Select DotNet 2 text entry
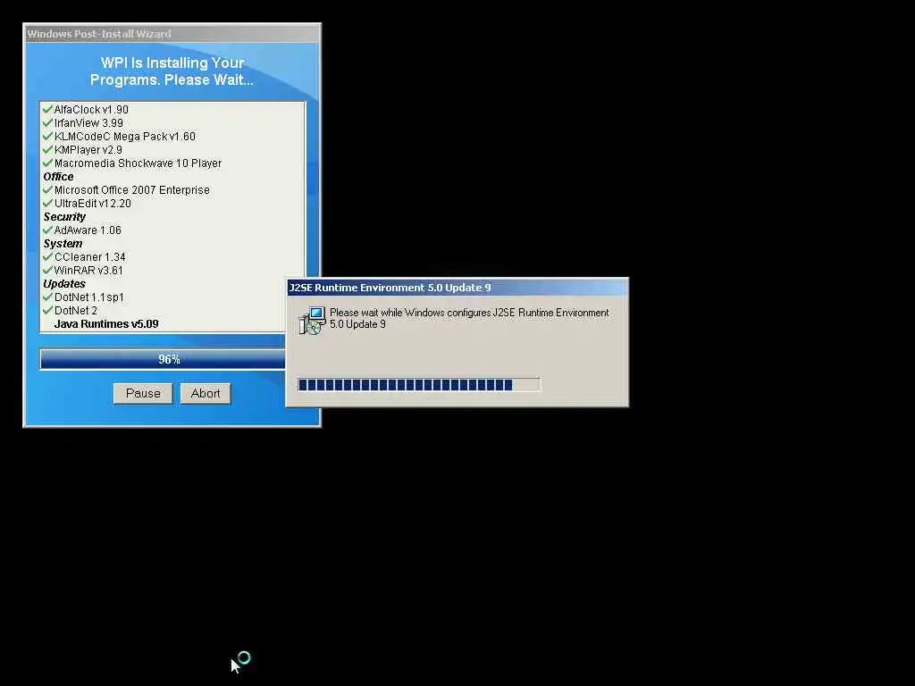Viewport: 915px width, 686px height. (x=76, y=311)
